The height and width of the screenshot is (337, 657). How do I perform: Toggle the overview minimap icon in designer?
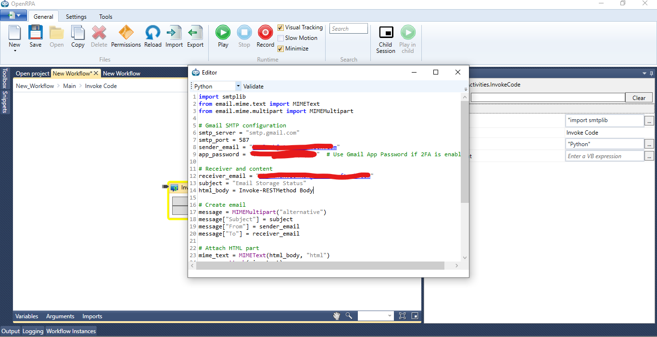[x=415, y=316]
